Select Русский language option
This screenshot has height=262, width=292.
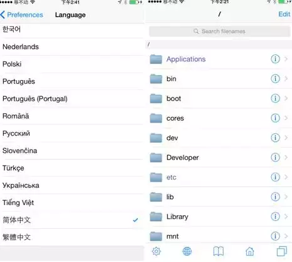tap(72, 133)
